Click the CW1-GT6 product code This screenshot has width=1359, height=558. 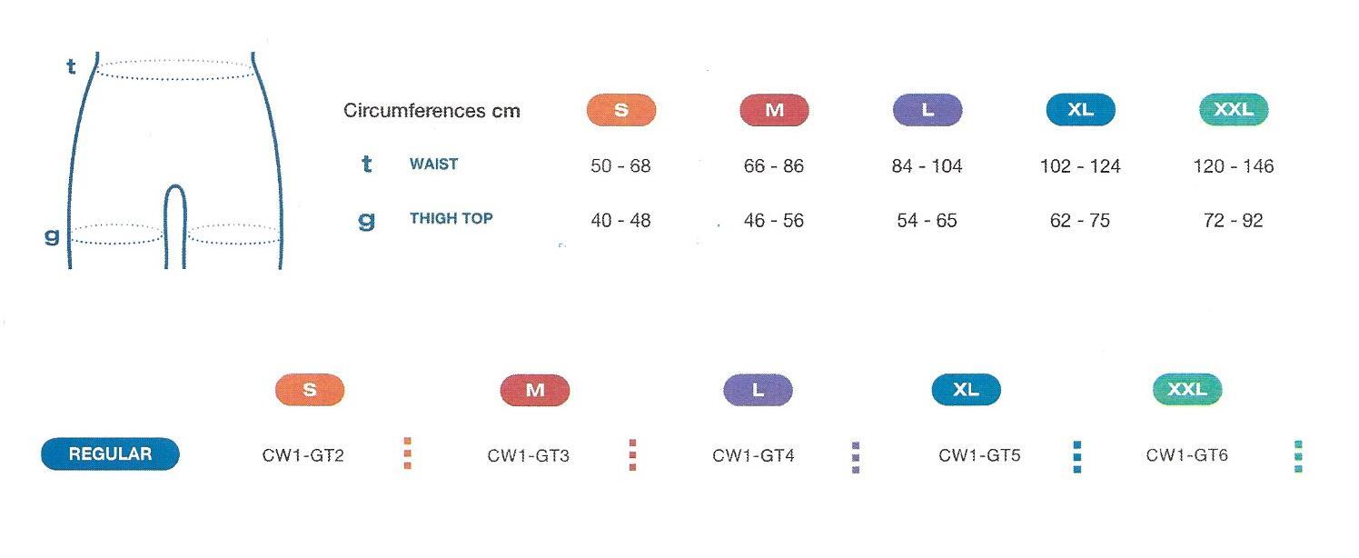pyautogui.click(x=1186, y=455)
